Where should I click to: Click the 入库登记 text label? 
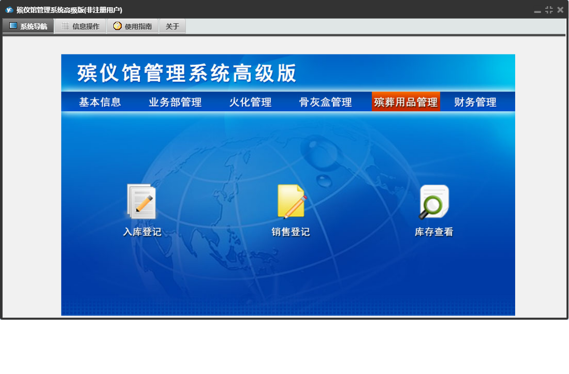[x=142, y=232]
